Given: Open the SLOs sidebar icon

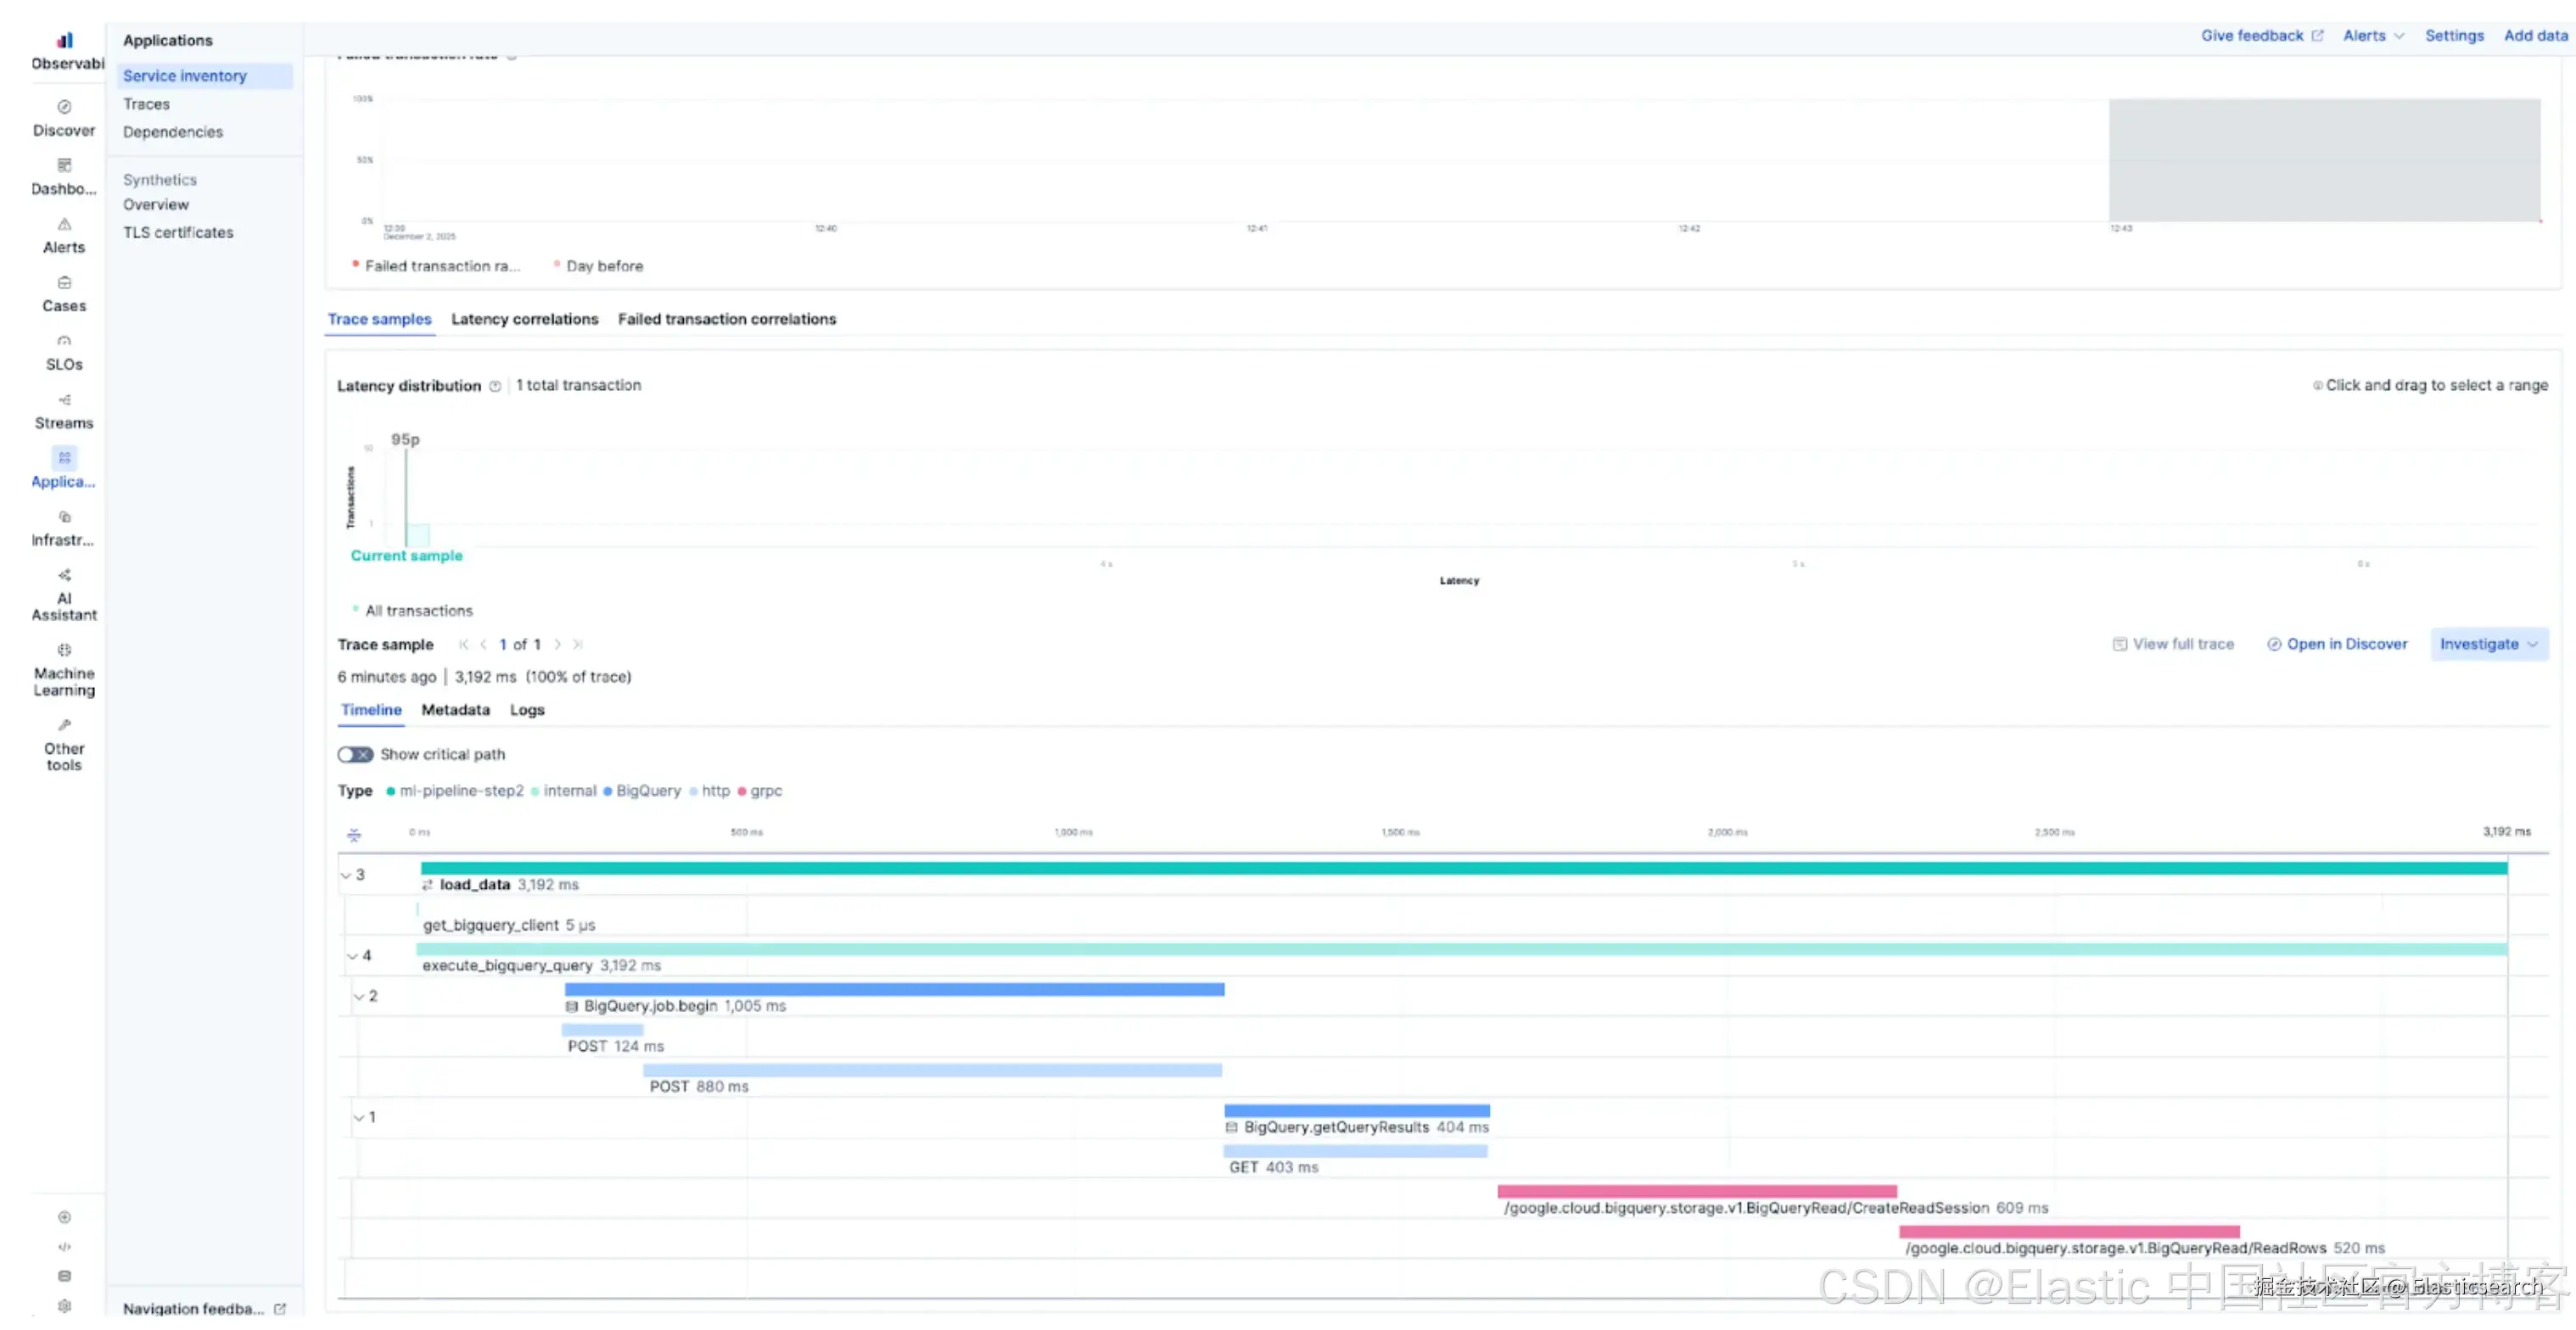Looking at the screenshot, I should click(64, 341).
